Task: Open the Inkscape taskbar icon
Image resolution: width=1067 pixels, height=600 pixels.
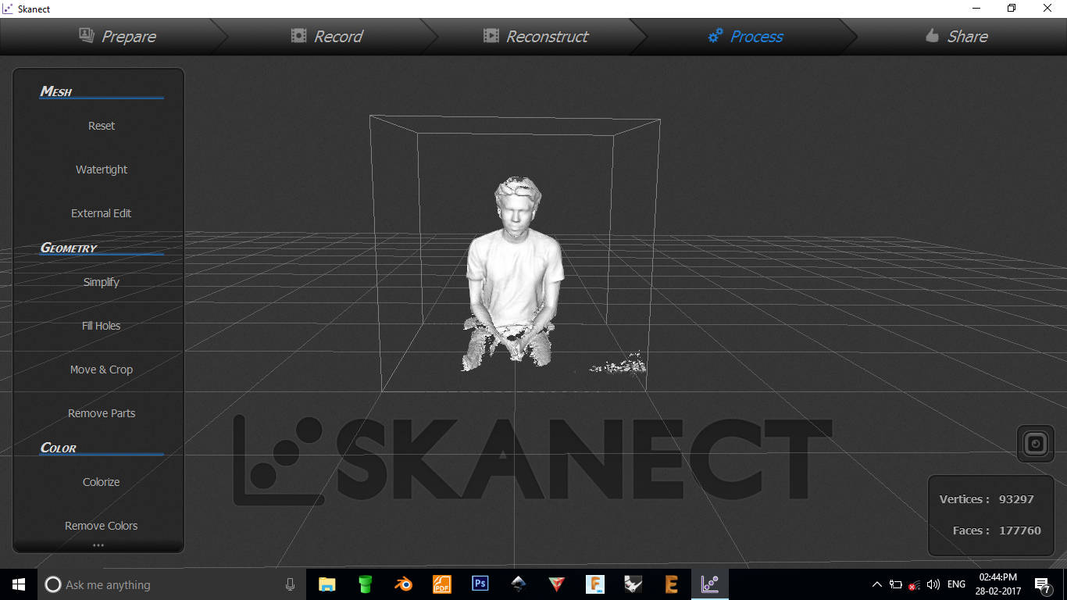Action: point(519,584)
